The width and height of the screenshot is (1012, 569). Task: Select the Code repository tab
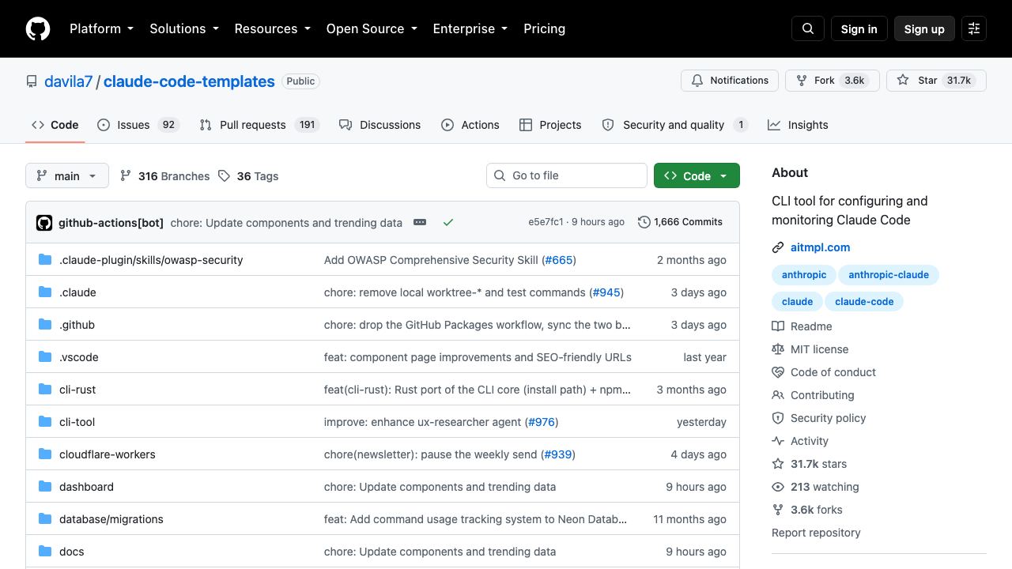click(55, 125)
